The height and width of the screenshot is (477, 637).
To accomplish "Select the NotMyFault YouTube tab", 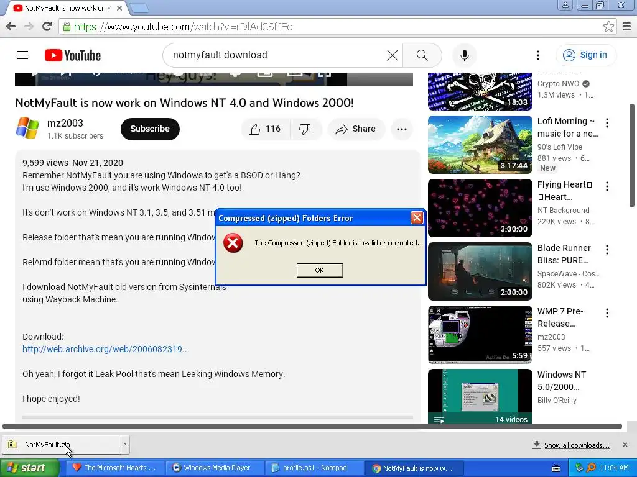I will (65, 8).
